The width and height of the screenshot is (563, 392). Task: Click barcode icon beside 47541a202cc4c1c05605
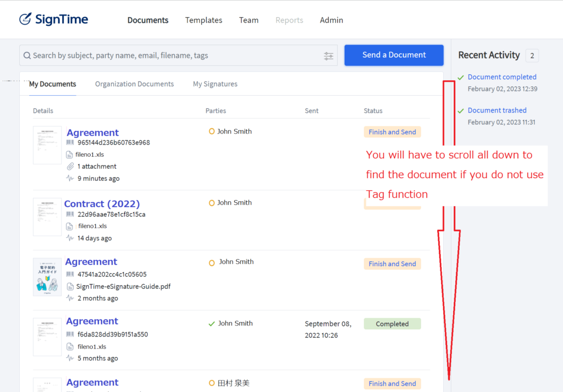point(70,274)
